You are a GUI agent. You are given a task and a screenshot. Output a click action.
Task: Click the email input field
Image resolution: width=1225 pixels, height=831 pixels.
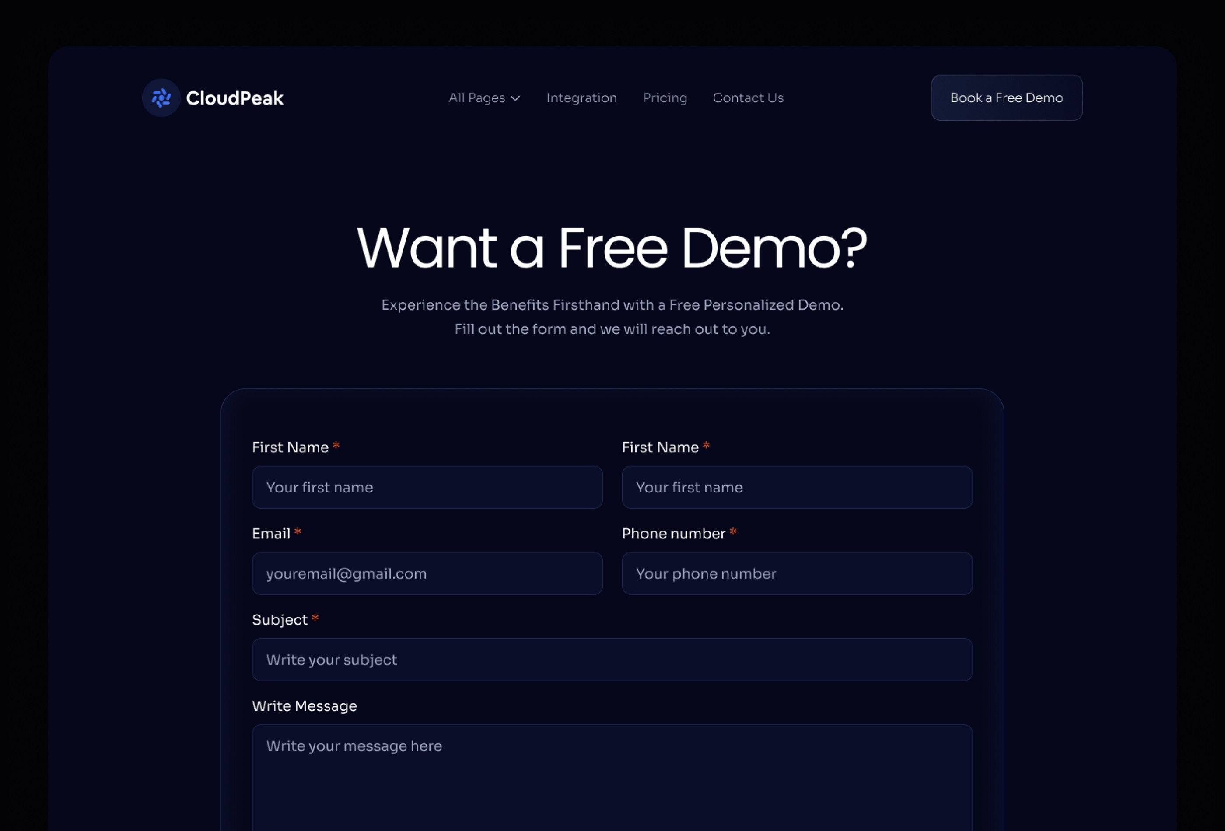point(427,573)
